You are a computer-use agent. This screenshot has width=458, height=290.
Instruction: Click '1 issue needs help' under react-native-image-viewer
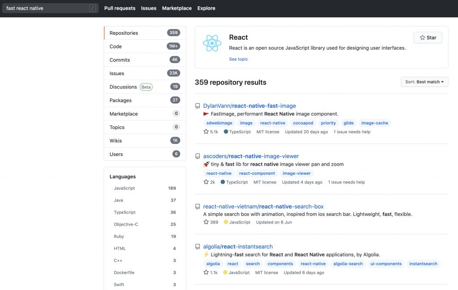[x=347, y=182]
